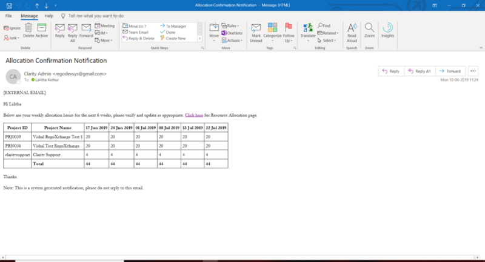Click the recipient Lalitha Kothur
The width and height of the screenshot is (485, 262).
coord(45,80)
